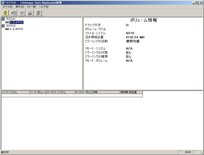The width and height of the screenshot is (204, 155).
Task: Click the 状態 column header
Action: click(x=106, y=92)
